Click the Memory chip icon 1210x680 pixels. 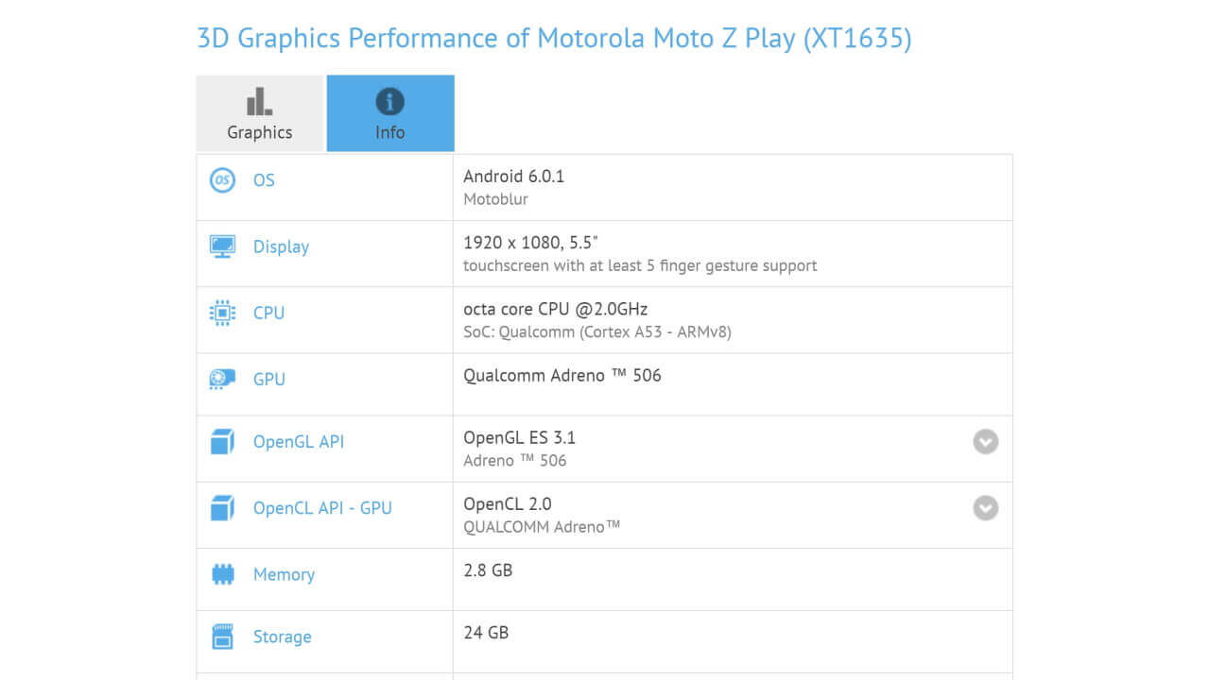221,573
